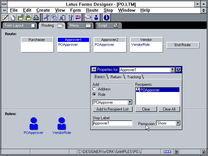208x156 pixels.
Task: Click the help question mark in Properties box
Action: coord(178,70)
